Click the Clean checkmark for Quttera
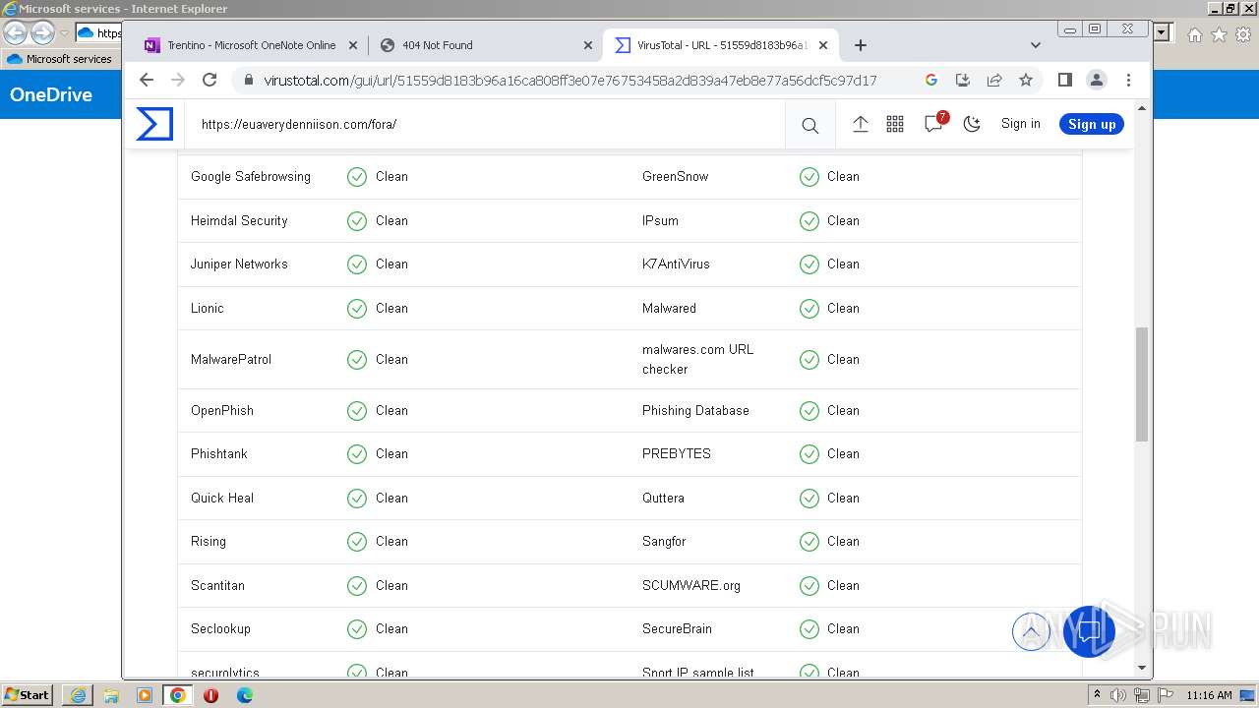This screenshot has width=1259, height=708. coord(809,499)
